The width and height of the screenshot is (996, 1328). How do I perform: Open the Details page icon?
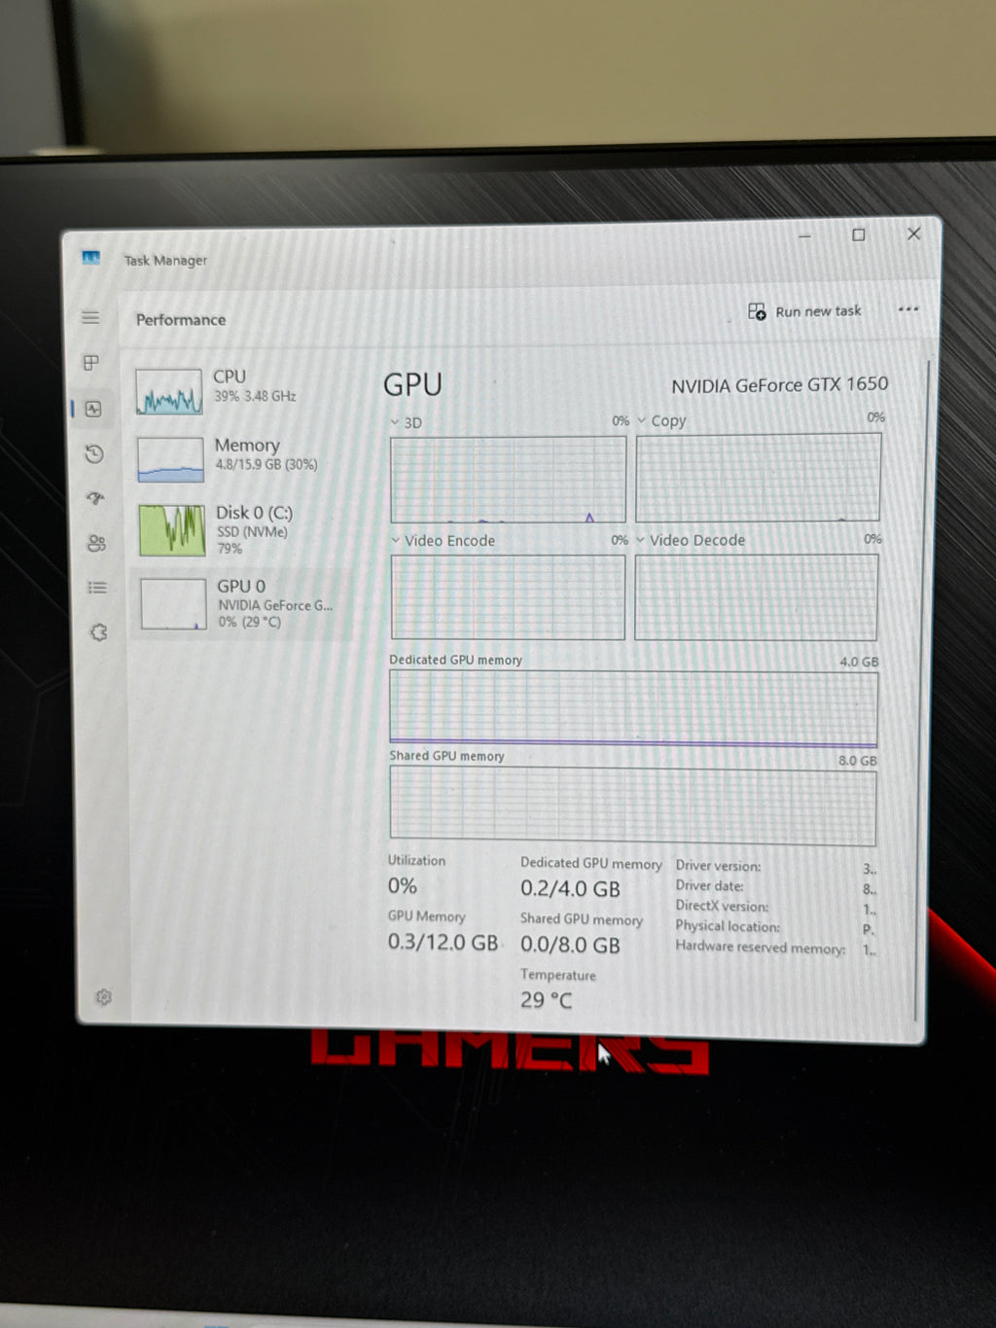pyautogui.click(x=97, y=588)
